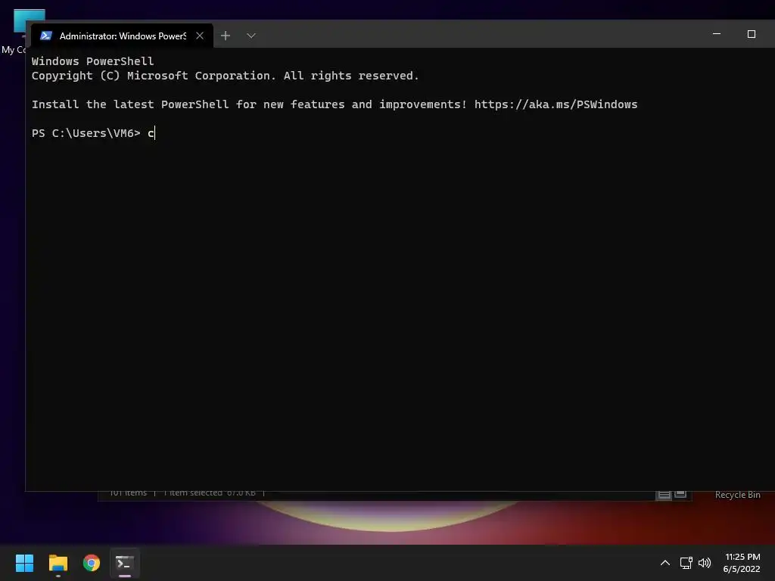
Task: Show hidden system tray icons
Action: click(x=665, y=563)
